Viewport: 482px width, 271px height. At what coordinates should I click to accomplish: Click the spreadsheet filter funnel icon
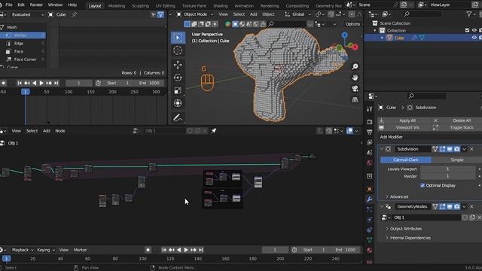(160, 15)
